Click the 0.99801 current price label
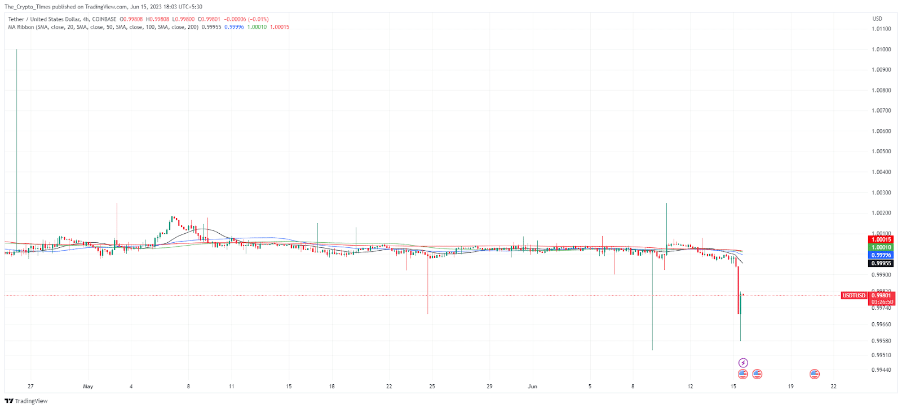The image size is (902, 409). point(882,295)
